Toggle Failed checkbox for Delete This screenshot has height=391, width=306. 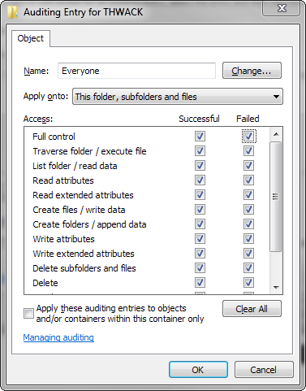248,283
